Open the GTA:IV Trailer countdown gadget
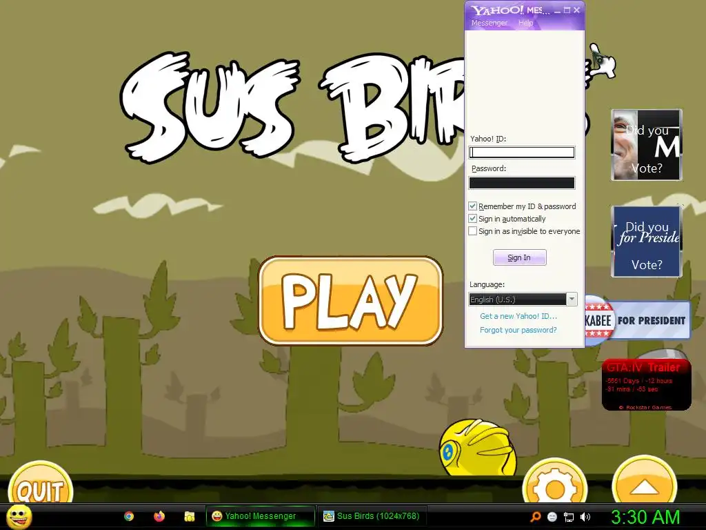The height and width of the screenshot is (530, 706). pyautogui.click(x=647, y=384)
